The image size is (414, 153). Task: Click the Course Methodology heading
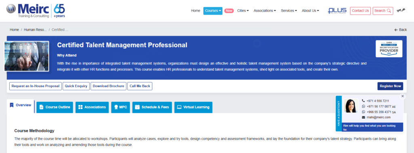coord(34,131)
